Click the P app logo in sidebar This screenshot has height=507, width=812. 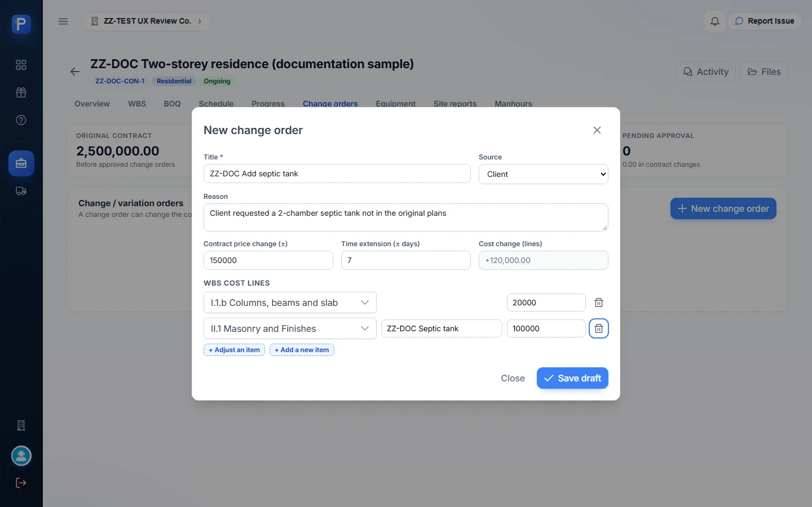tap(21, 24)
